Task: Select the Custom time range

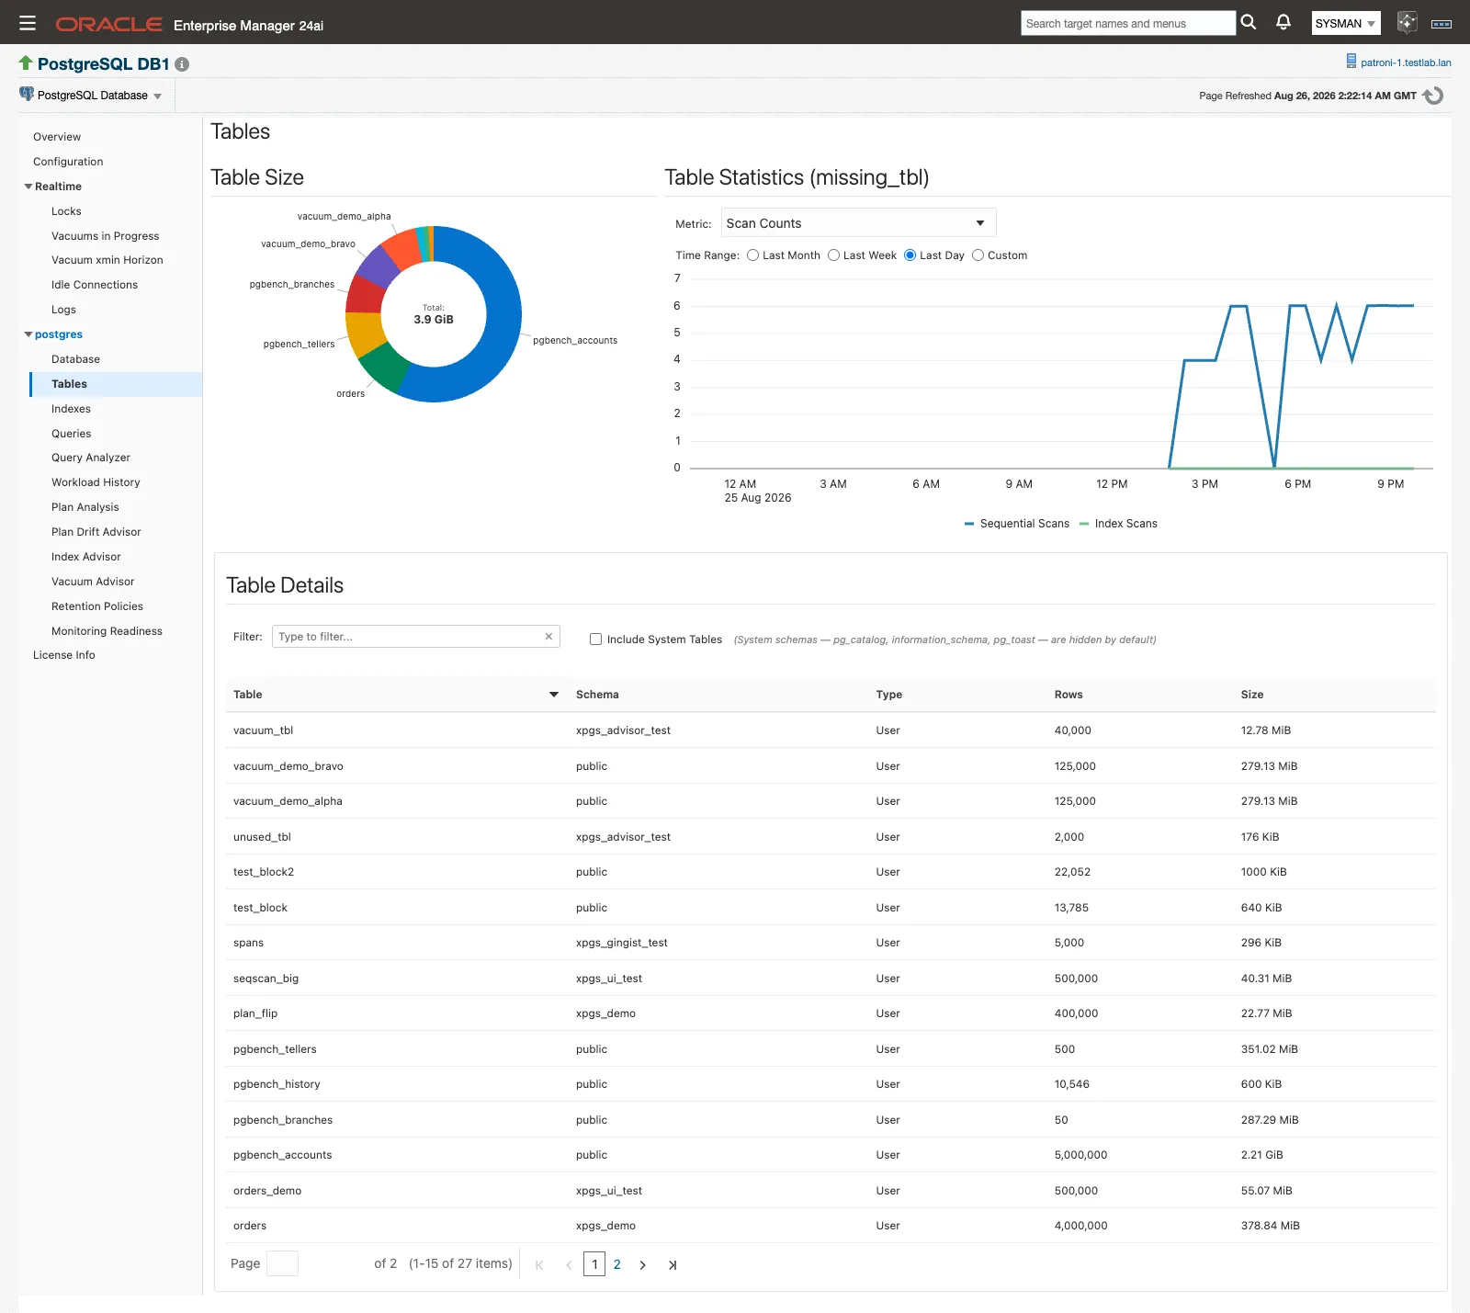Action: [978, 255]
